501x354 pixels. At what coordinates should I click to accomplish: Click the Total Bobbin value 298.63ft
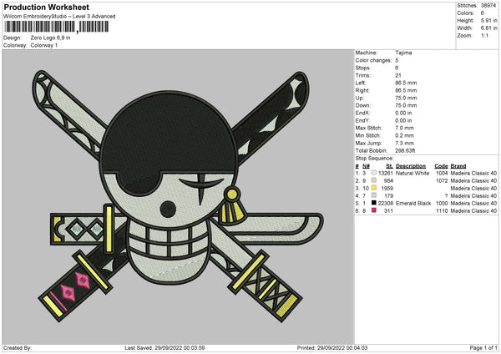coord(405,150)
